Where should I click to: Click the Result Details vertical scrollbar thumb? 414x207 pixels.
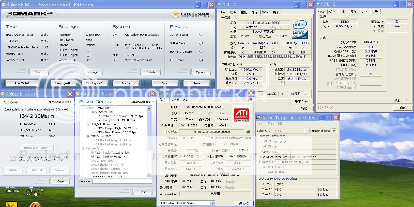(x=149, y=131)
